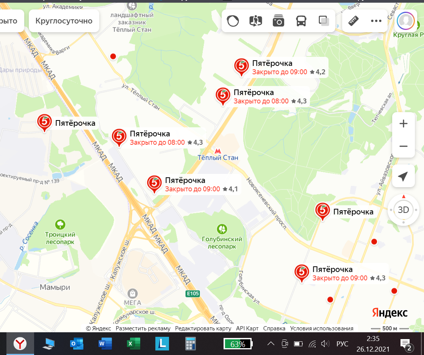Open Редактировать карту link
The image size is (424, 355).
tap(203, 328)
